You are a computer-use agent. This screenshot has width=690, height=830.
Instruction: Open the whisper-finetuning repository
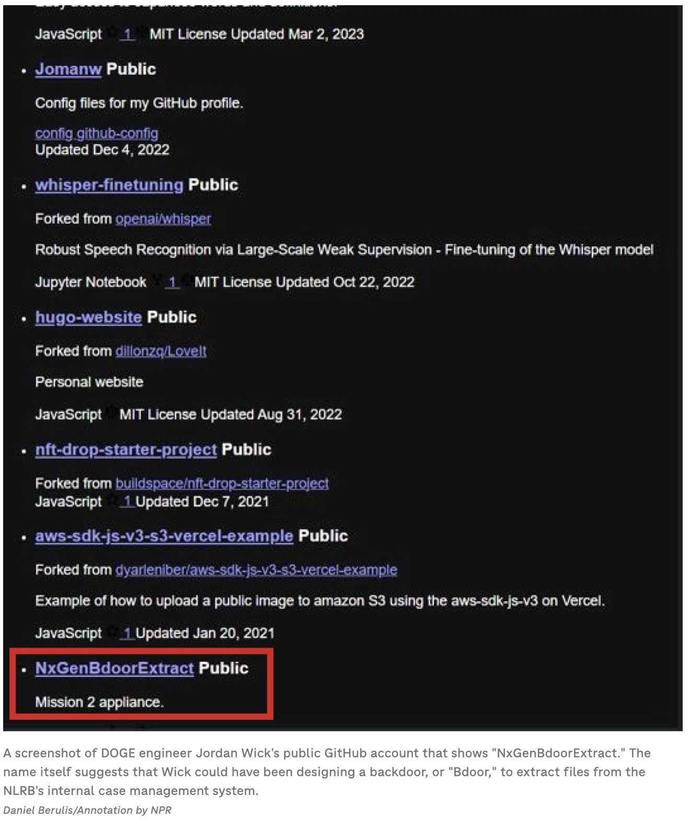pyautogui.click(x=109, y=185)
